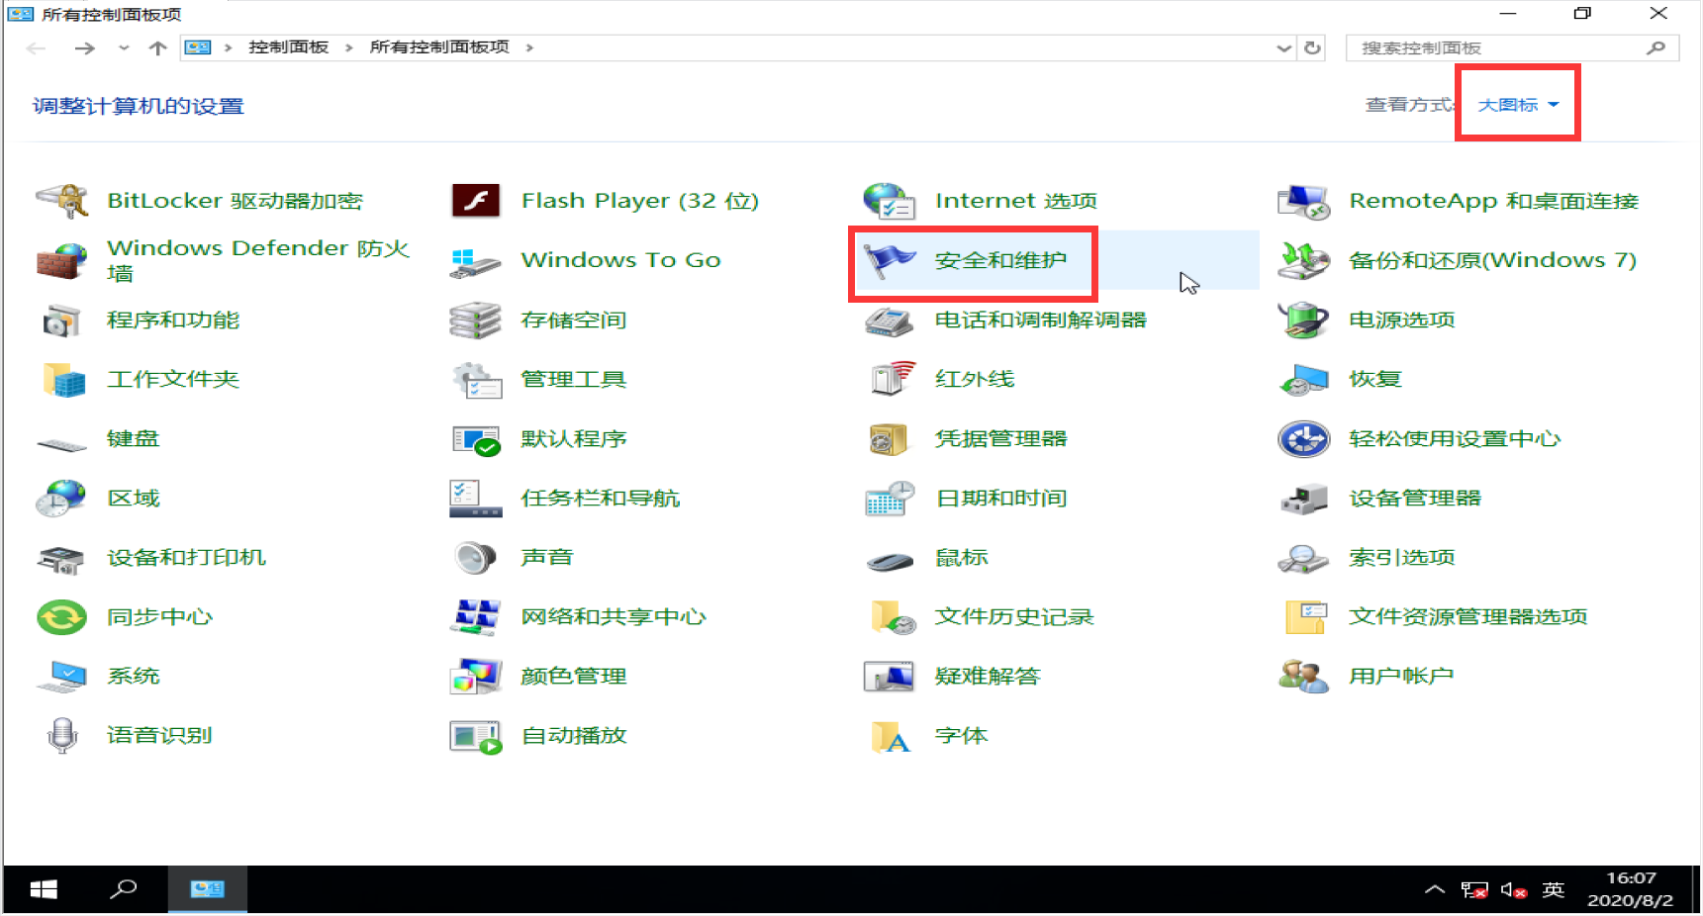
Task: Expand the chevron before 控制面板 breadcrumb
Action: (x=228, y=47)
